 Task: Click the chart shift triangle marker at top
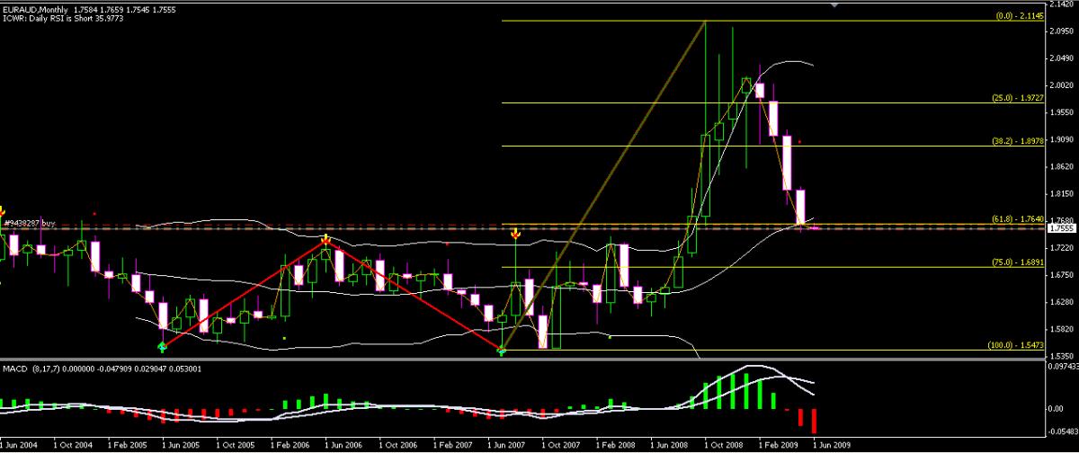pyautogui.click(x=836, y=4)
